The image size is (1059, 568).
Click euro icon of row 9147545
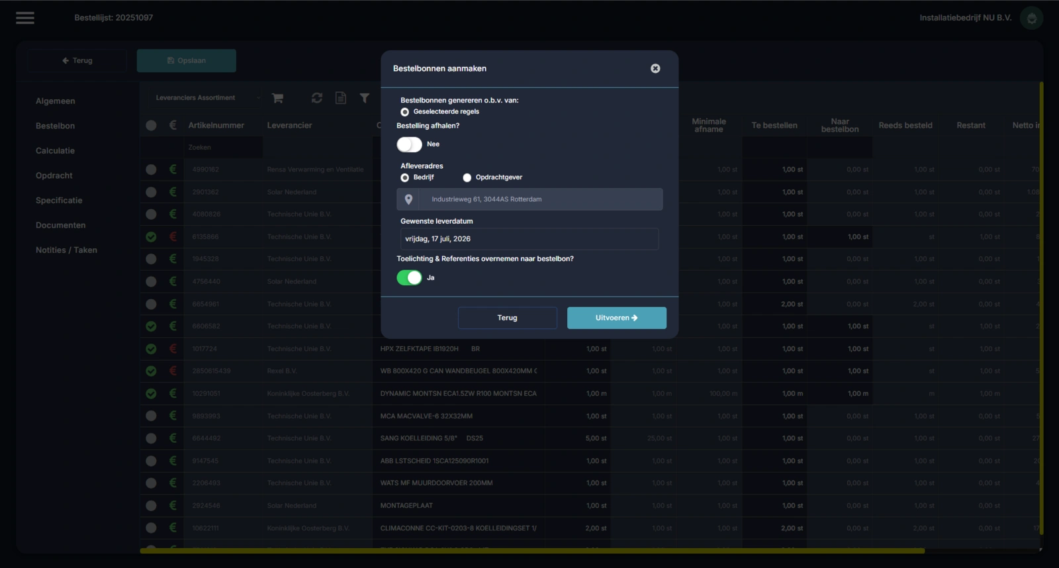point(173,460)
